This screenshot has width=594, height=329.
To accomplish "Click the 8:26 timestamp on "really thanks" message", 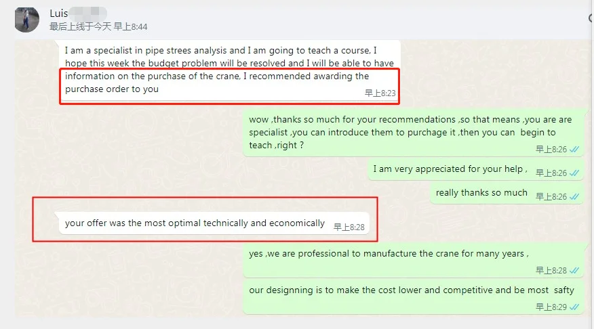I will coord(551,197).
